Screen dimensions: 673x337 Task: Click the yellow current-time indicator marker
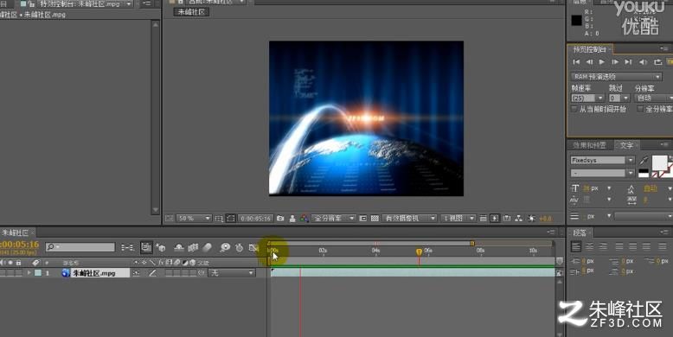tap(419, 251)
